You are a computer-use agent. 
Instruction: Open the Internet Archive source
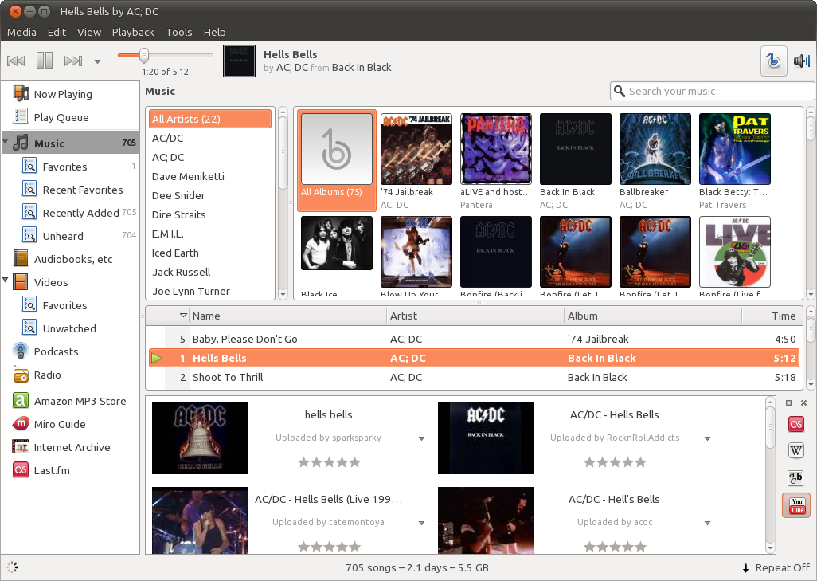(x=70, y=447)
